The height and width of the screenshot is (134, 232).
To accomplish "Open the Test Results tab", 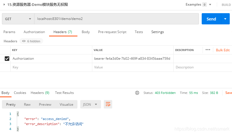I will 64,93.
